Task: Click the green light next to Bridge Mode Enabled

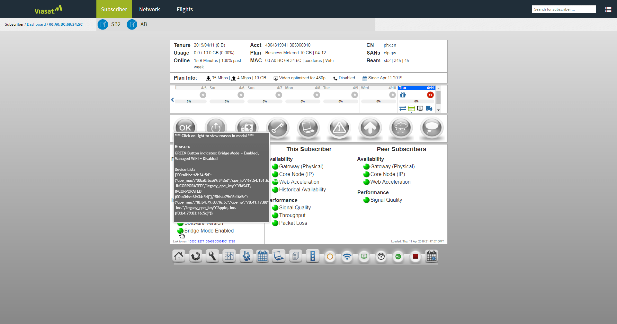Action: pos(180,231)
